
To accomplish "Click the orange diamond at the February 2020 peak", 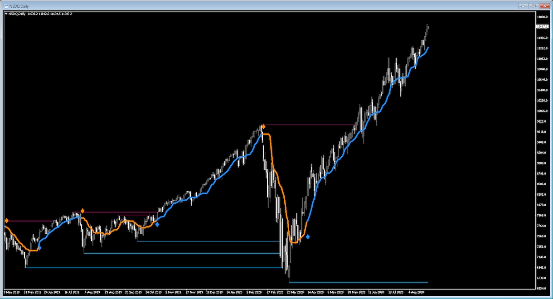I will pyautogui.click(x=263, y=127).
